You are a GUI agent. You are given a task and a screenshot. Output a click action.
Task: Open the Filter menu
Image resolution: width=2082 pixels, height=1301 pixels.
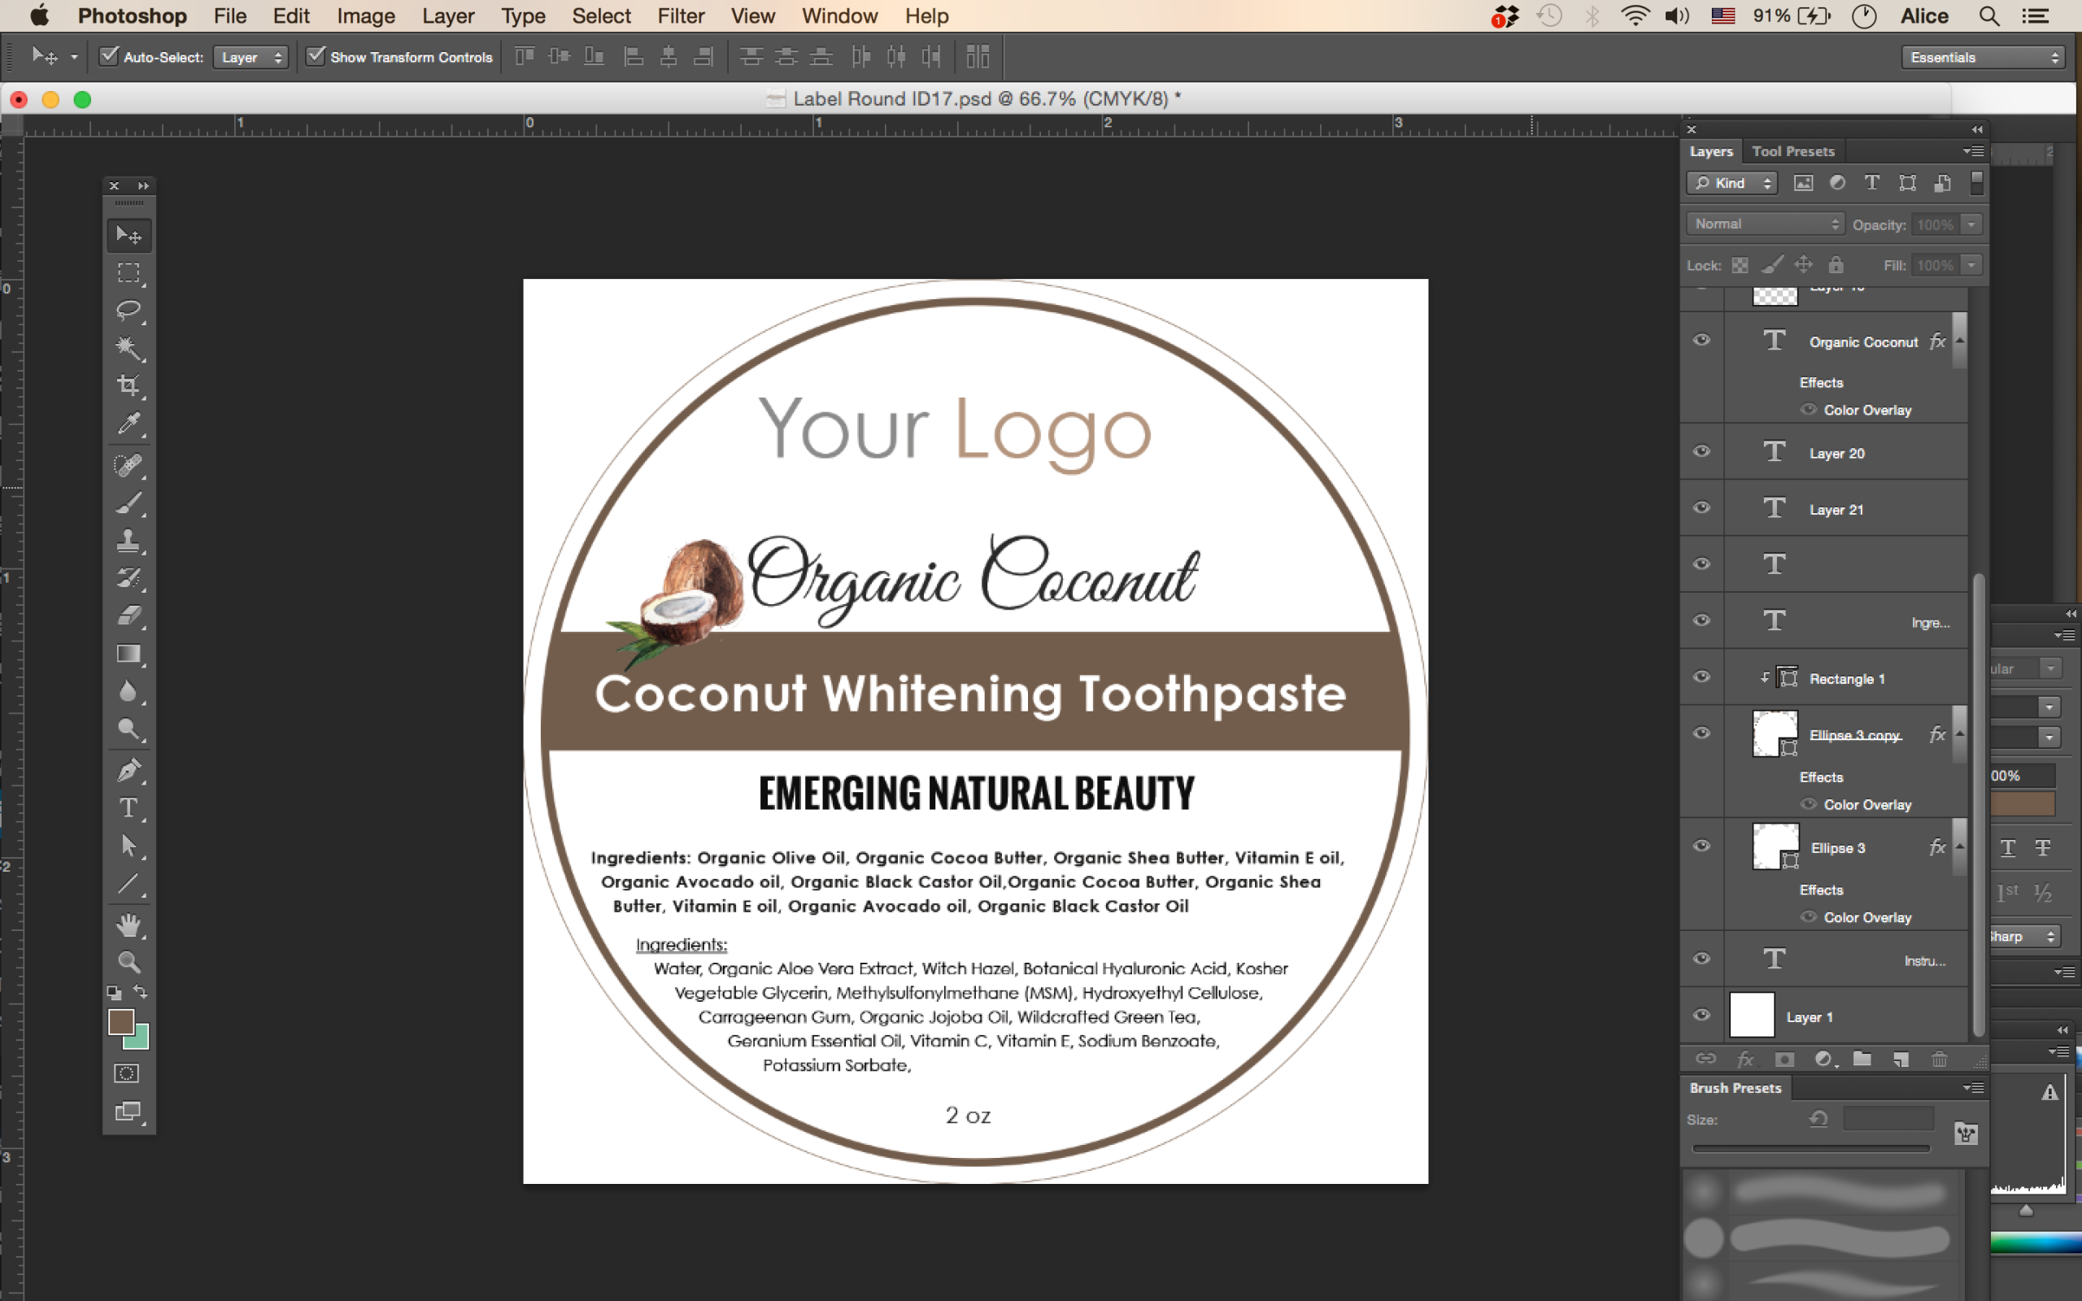pos(681,15)
